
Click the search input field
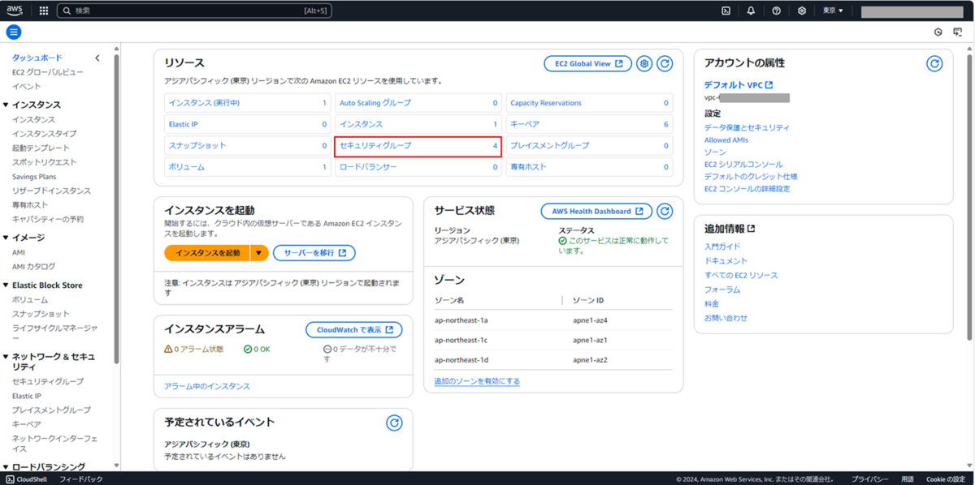pyautogui.click(x=195, y=11)
